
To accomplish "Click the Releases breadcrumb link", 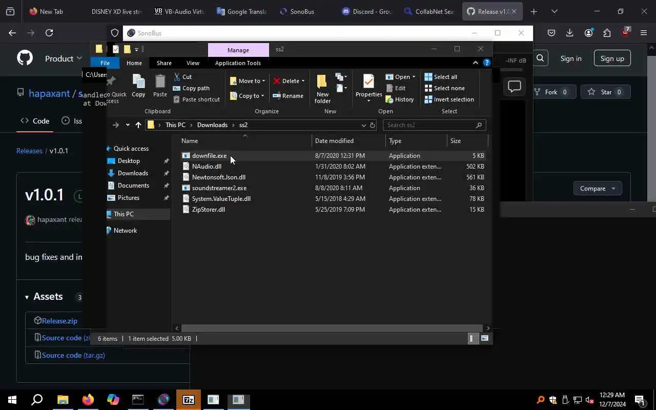I will (29, 151).
